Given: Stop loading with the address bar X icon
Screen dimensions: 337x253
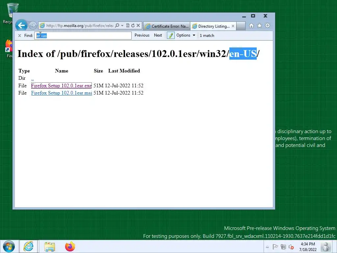Looking at the screenshot, I should coord(138,26).
